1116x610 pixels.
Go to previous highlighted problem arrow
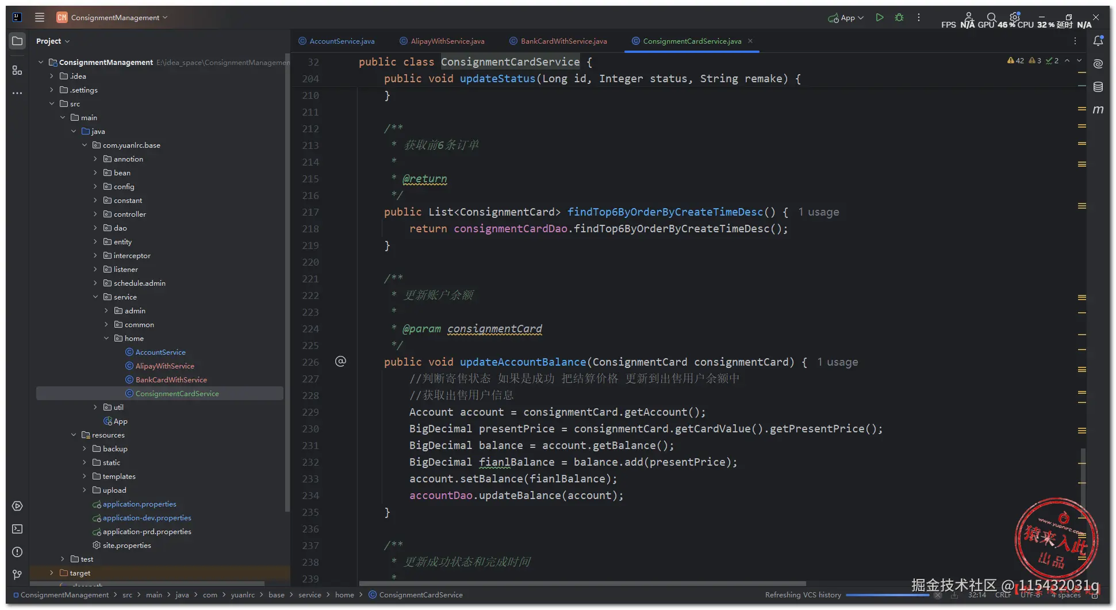coord(1067,60)
